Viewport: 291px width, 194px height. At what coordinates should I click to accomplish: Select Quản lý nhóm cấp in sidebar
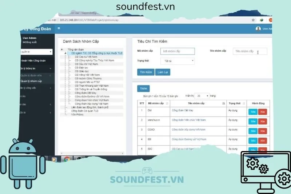tap(32, 81)
